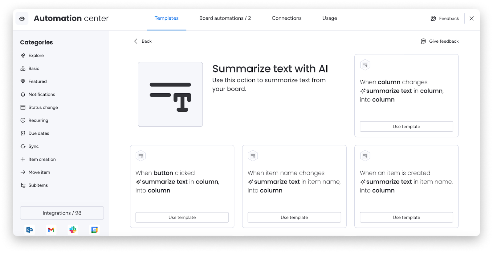Open the Notifications category
This screenshot has width=493, height=253.
pyautogui.click(x=38, y=94)
